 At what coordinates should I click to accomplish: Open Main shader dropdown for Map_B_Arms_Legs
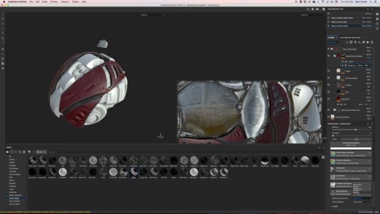tap(367, 21)
